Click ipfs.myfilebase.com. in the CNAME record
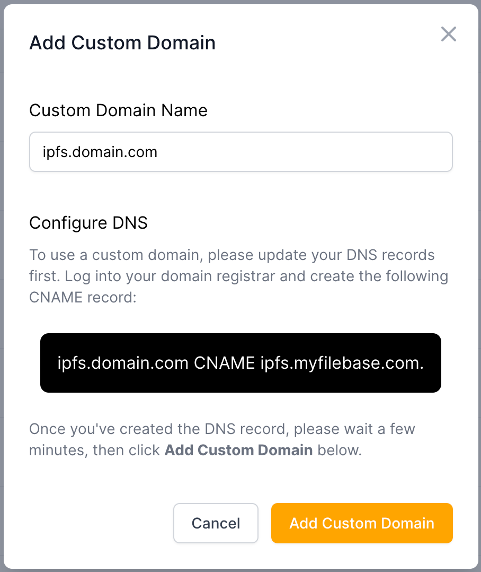 [x=342, y=363]
